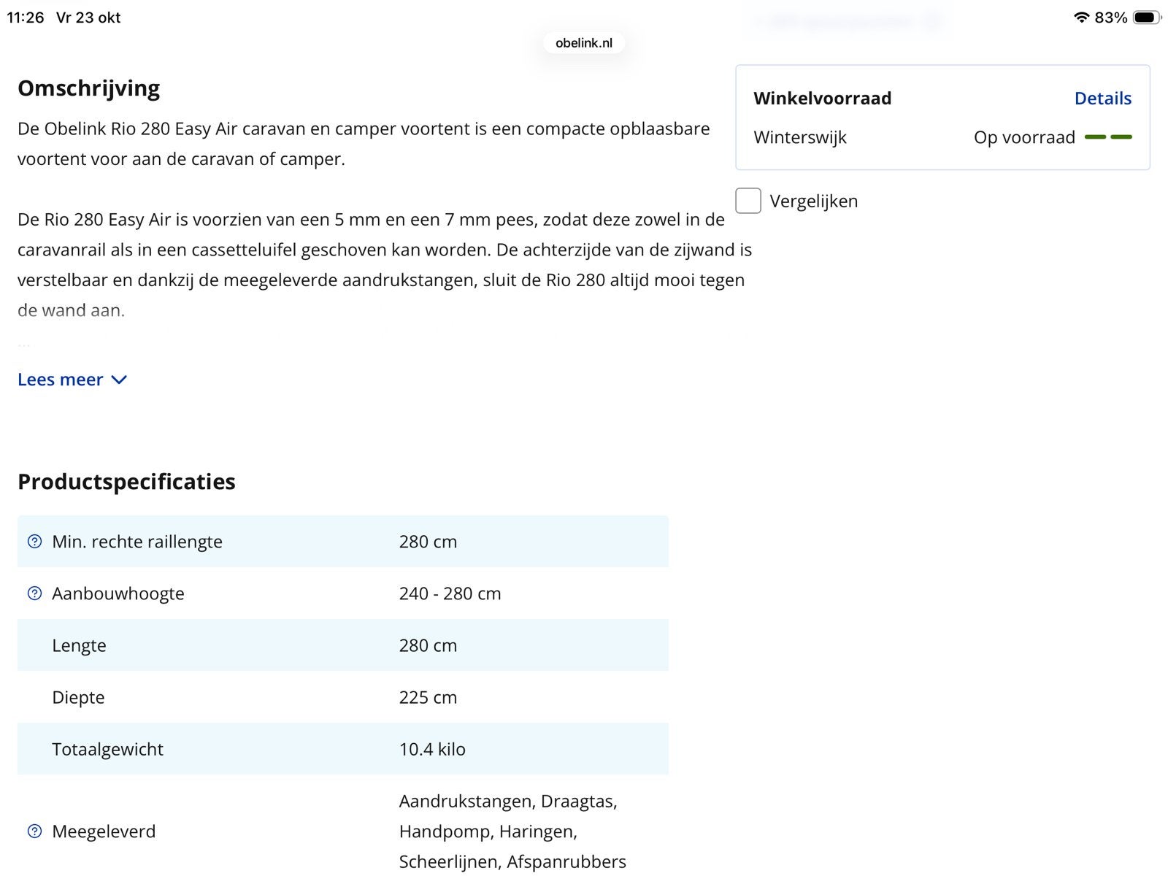Viewport: 1168px width, 876px height.
Task: Tap the 'Vr 23 okt' date
Action: coord(88,18)
